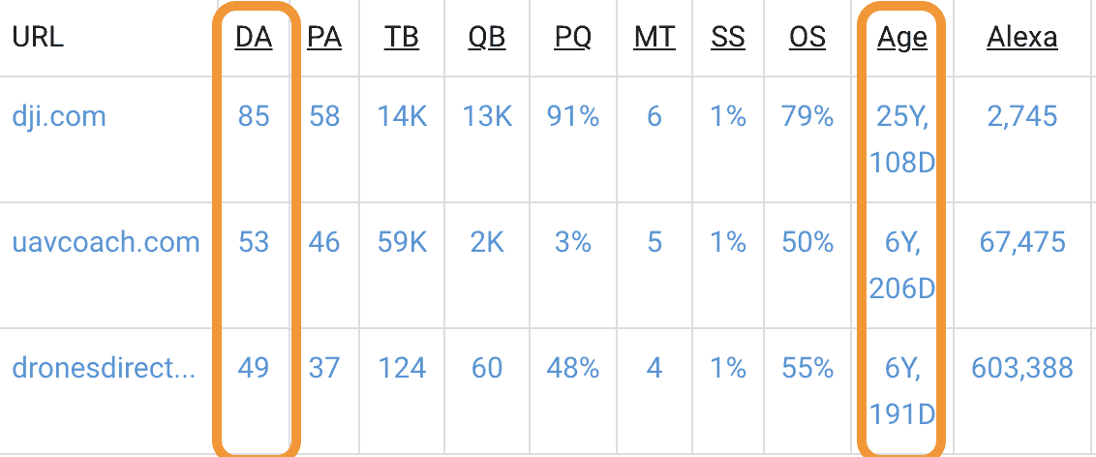This screenshot has height=457, width=1096.
Task: Click the Alexa column header
Action: (1022, 38)
